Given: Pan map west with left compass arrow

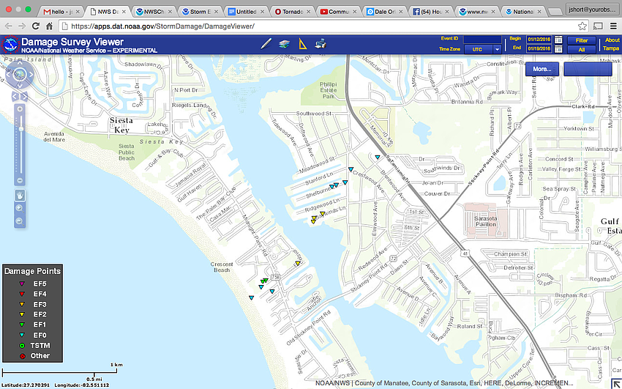Looking at the screenshot, I should 9,74.
